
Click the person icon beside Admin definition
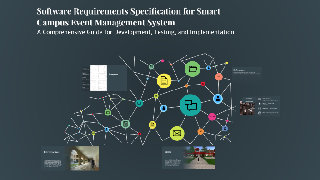pos(260,104)
